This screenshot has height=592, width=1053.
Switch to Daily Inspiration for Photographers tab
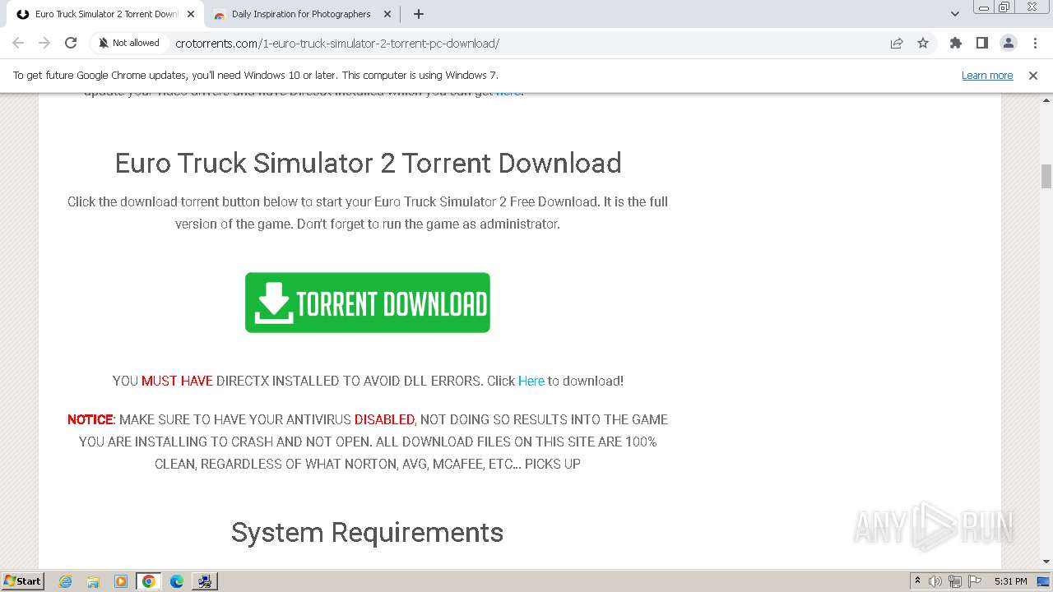(301, 14)
